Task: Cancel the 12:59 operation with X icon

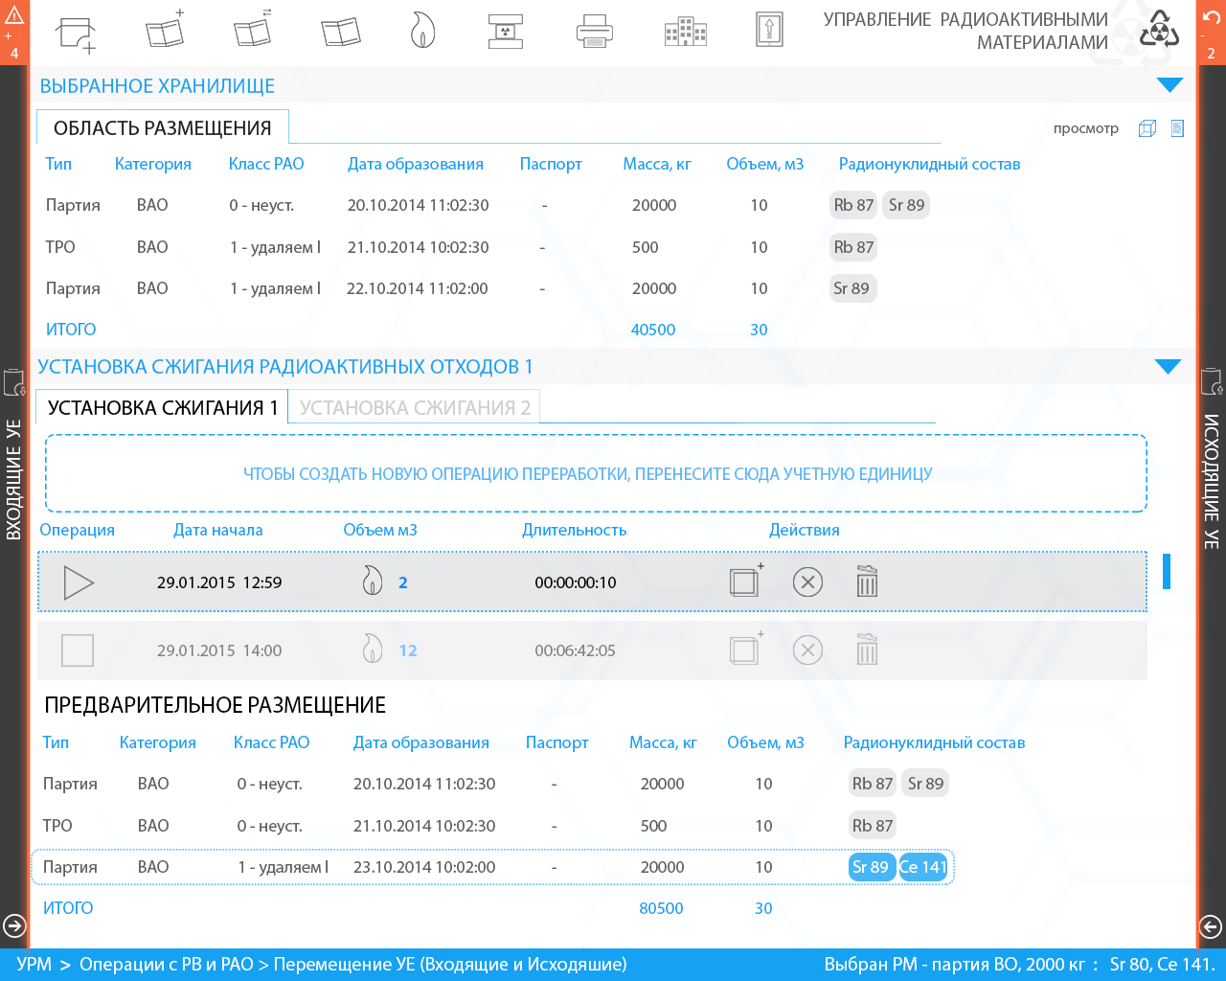Action: (807, 582)
